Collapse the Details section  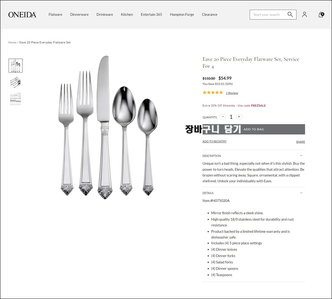pyautogui.click(x=301, y=193)
